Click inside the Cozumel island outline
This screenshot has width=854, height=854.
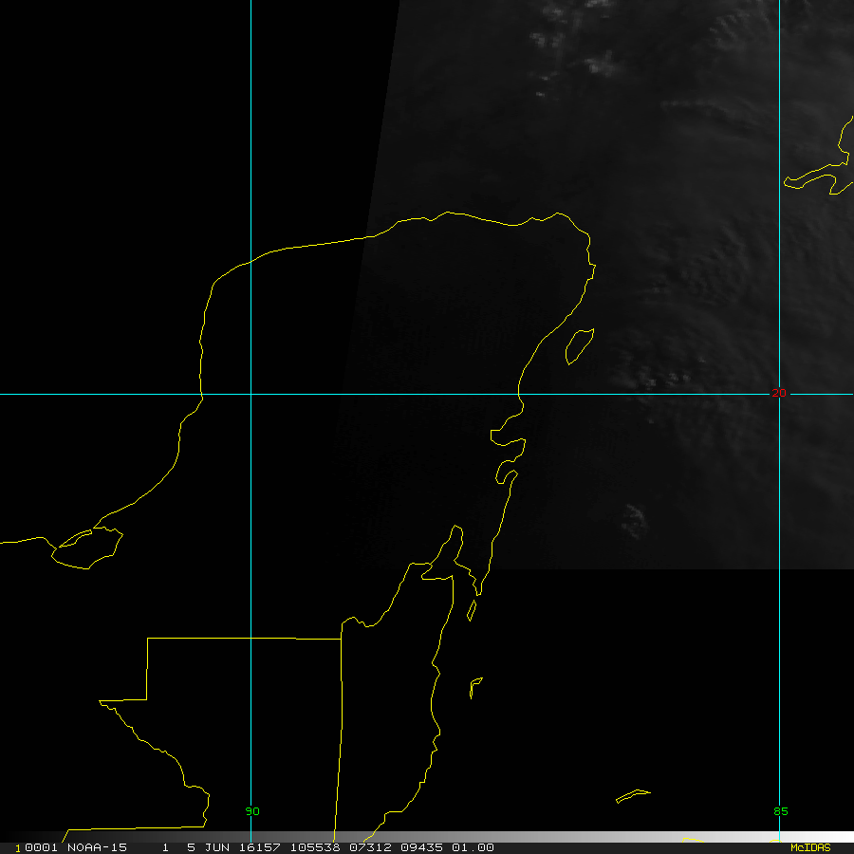[x=579, y=345]
